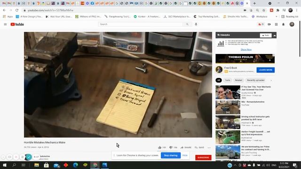This screenshot has width=301, height=169.
Task: Open File Explorer from the taskbar
Action: tap(37, 165)
